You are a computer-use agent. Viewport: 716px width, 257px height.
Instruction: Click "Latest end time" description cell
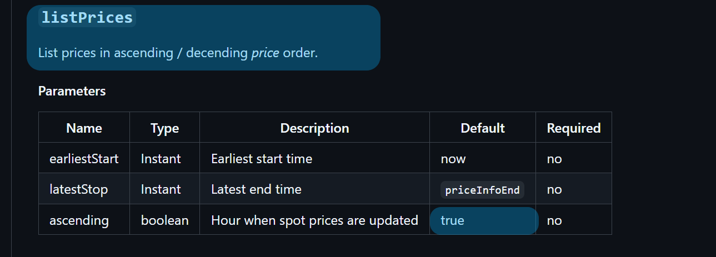tap(256, 189)
